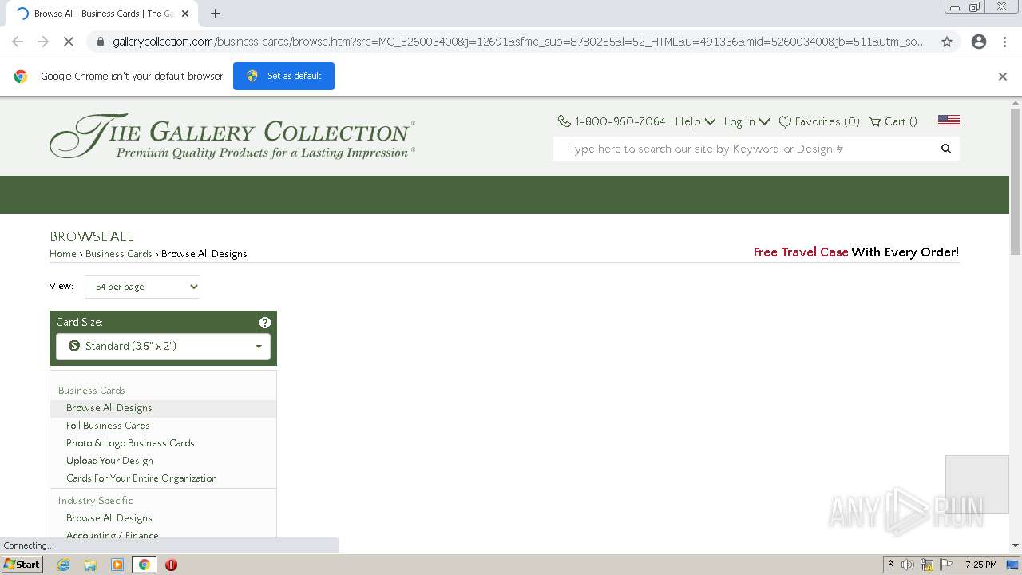1022x575 pixels.
Task: Go back to previous page
Action: [18, 42]
